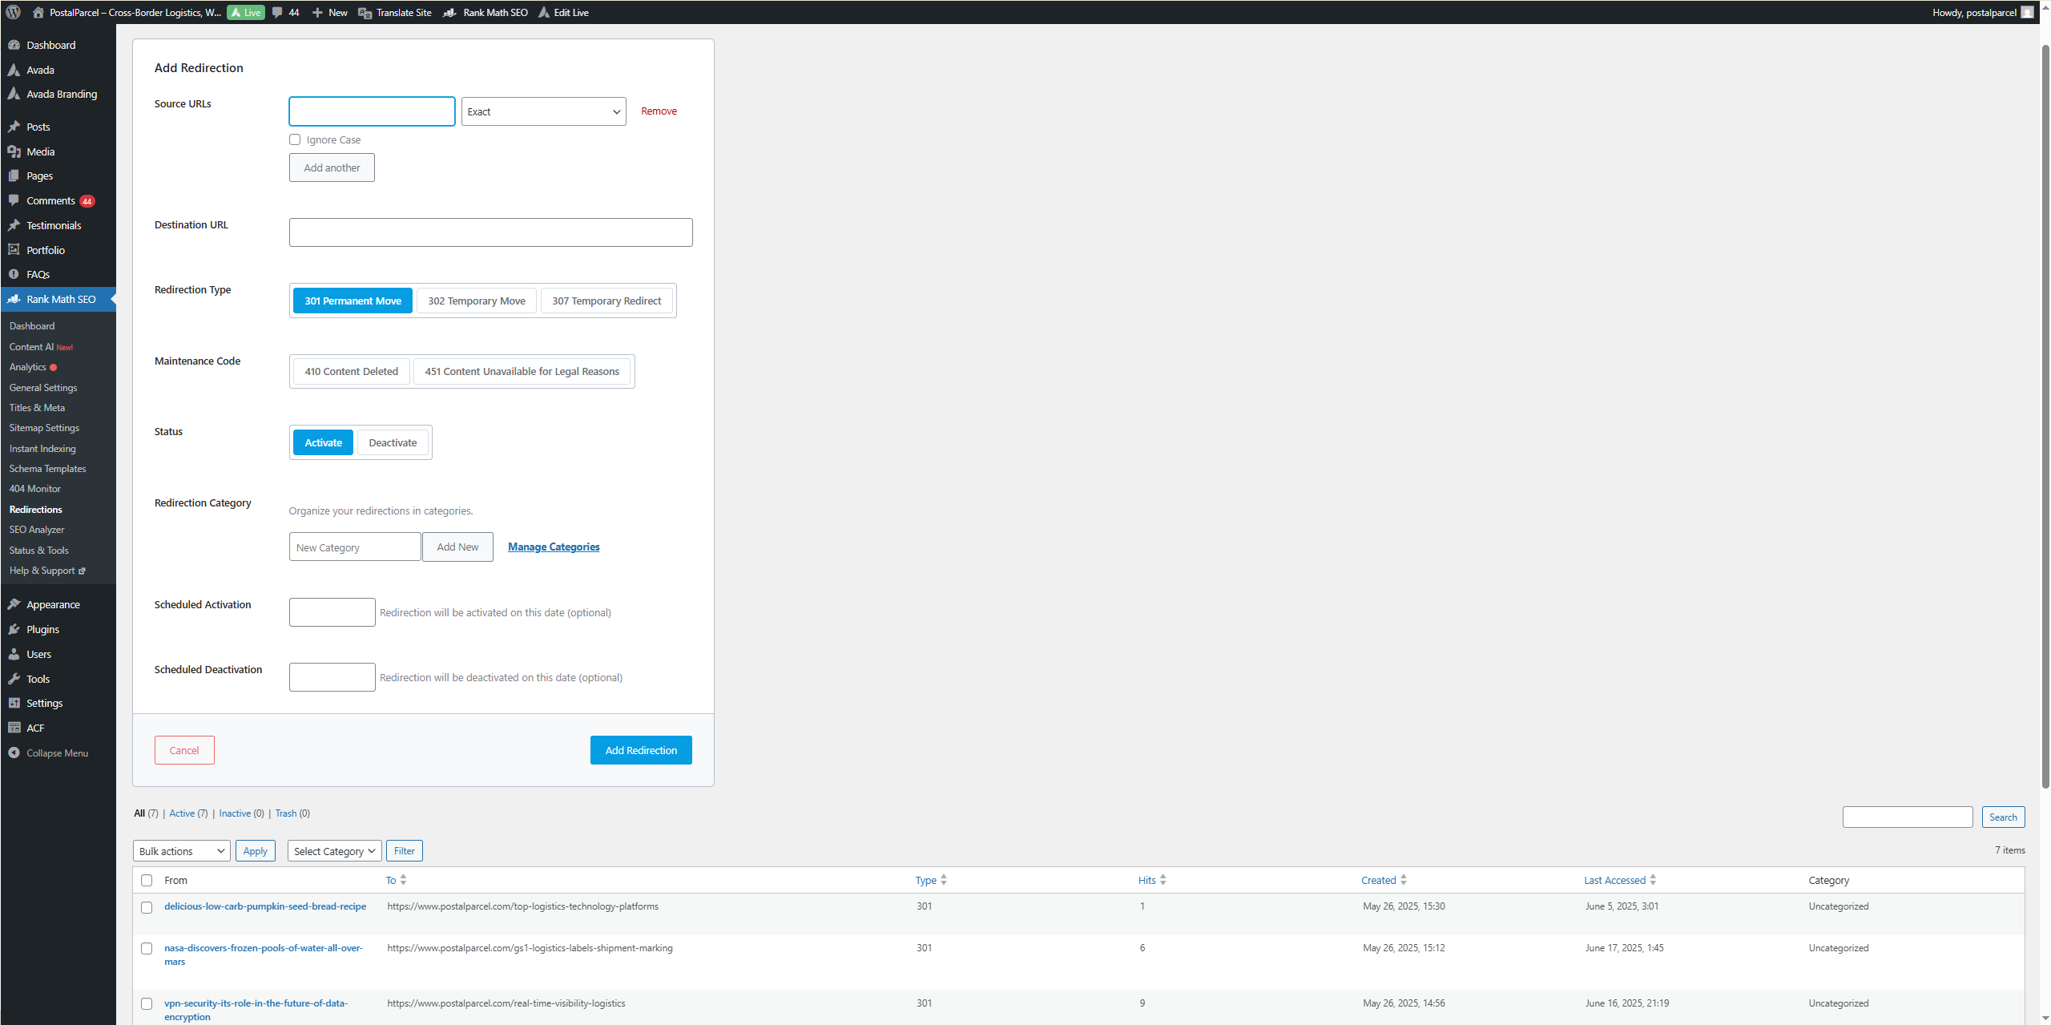The width and height of the screenshot is (2051, 1025).
Task: Open the Select Category dropdown
Action: click(334, 850)
